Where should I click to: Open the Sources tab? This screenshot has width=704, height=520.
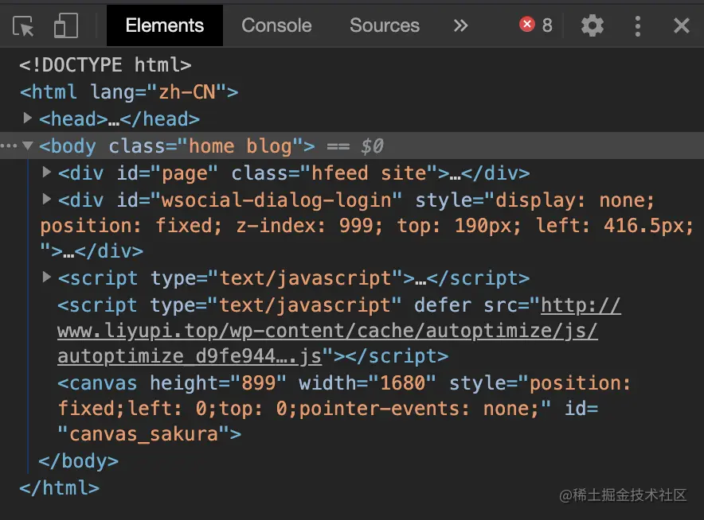[x=385, y=25]
